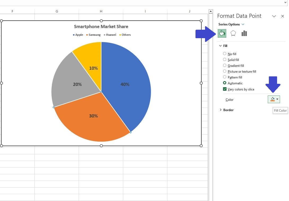Open the Series Options dropdown arrow

pos(243,24)
